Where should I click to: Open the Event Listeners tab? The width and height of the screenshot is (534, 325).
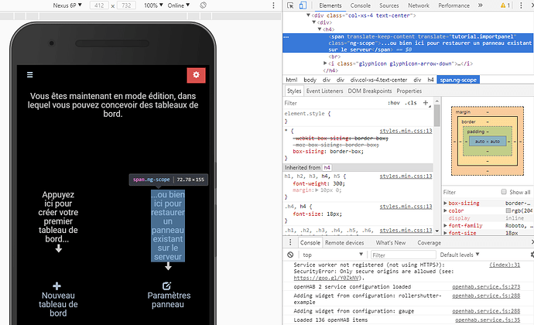pos(324,91)
